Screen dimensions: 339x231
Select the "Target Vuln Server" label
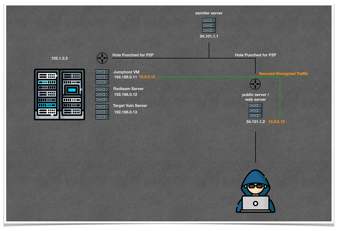[x=130, y=106]
